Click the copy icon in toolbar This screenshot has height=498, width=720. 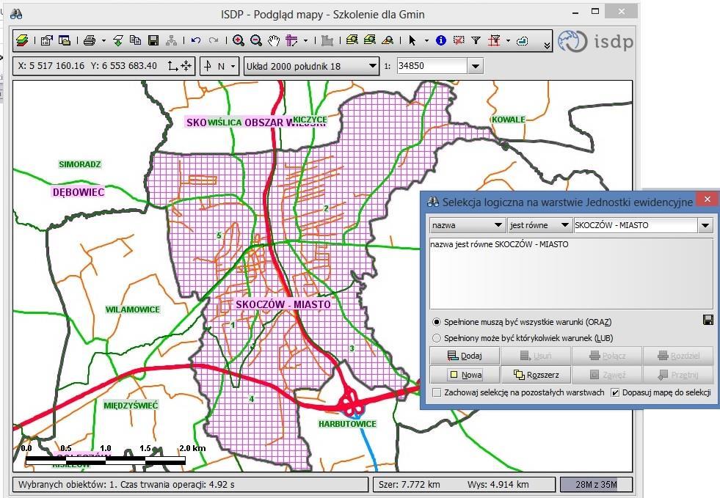[x=136, y=41]
